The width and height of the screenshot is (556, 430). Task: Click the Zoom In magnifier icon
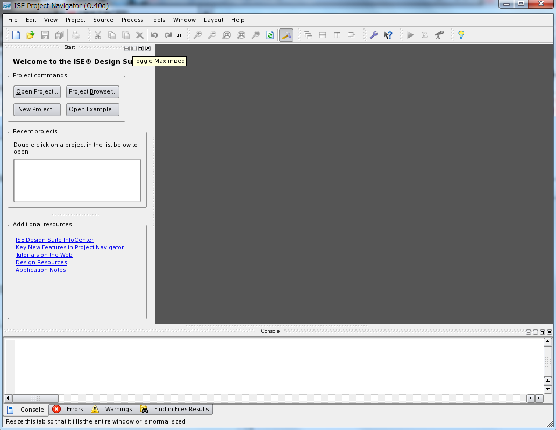coord(197,35)
